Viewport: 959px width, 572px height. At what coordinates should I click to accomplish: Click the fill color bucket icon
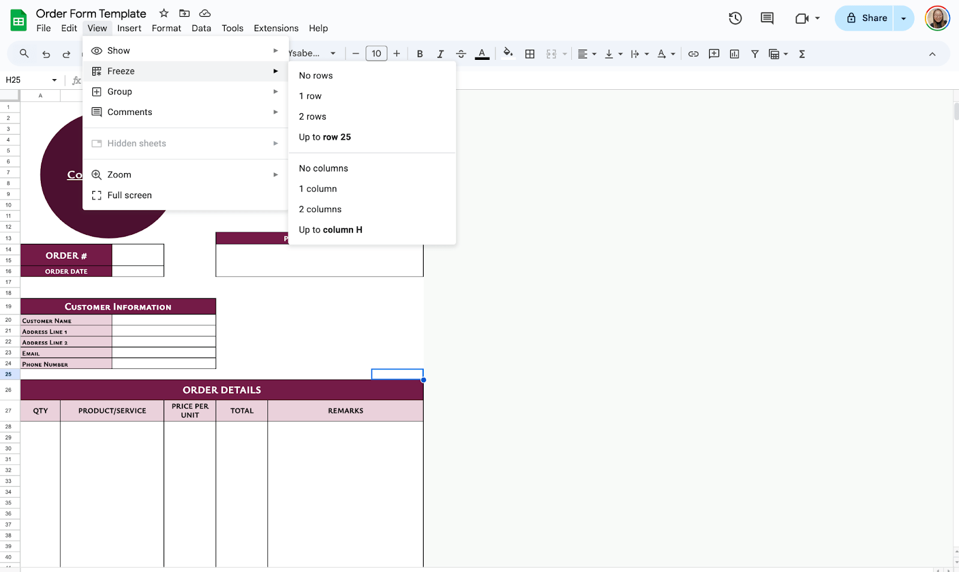(508, 53)
